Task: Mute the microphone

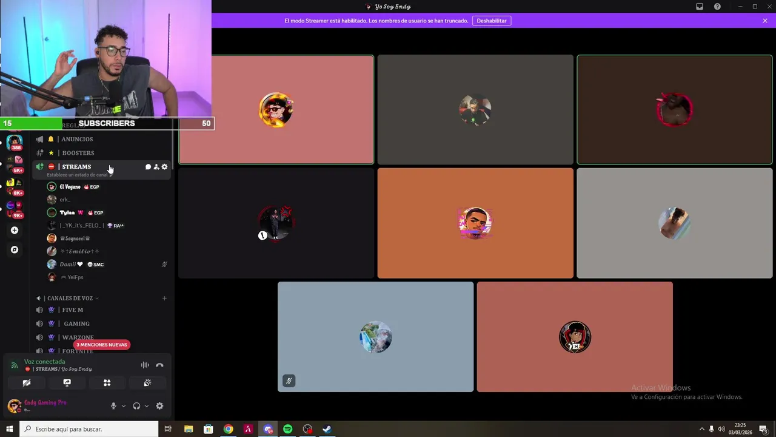Action: click(113, 406)
